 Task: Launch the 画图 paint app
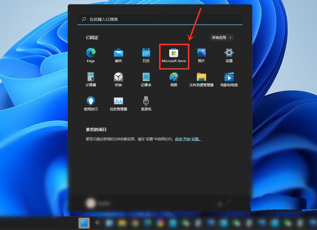(174, 79)
